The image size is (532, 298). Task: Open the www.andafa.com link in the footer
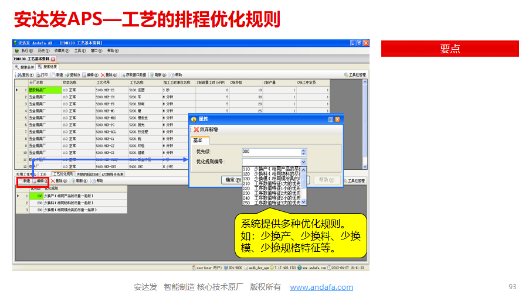[x=321, y=287]
